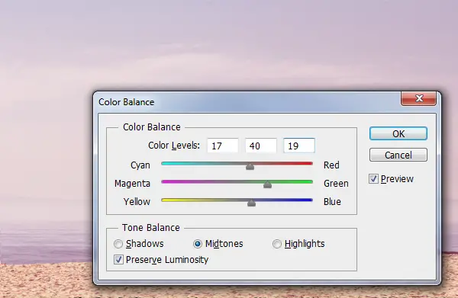Click the Green label
The width and height of the screenshot is (458, 298).
click(x=336, y=184)
